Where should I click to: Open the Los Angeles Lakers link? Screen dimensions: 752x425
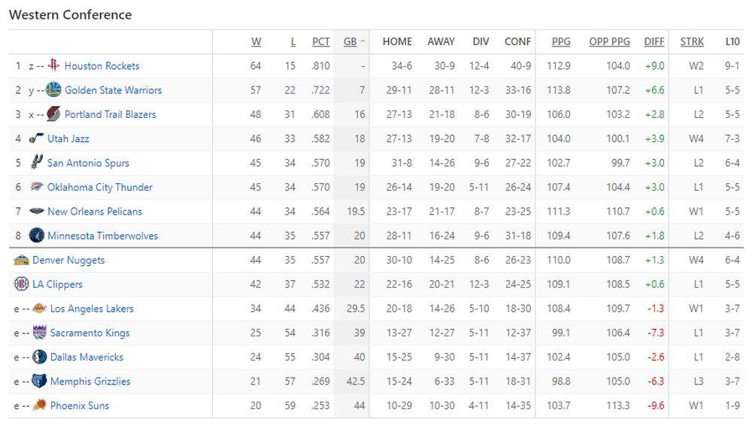click(x=92, y=309)
